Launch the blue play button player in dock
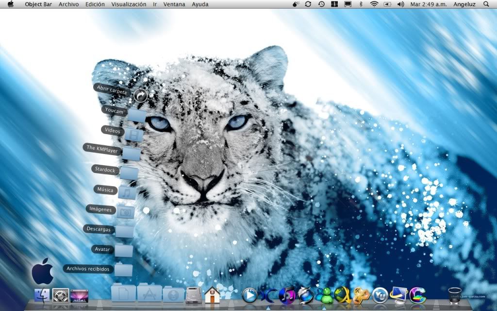Viewport: 497px width, 311px height. coord(250,295)
